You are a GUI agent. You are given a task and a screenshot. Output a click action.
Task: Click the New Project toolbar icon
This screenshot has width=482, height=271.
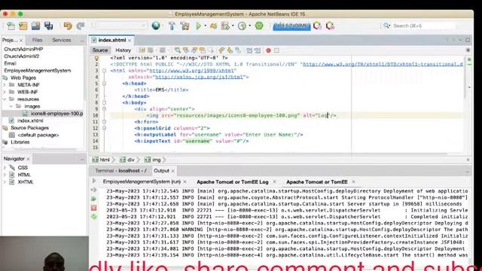[23, 26]
